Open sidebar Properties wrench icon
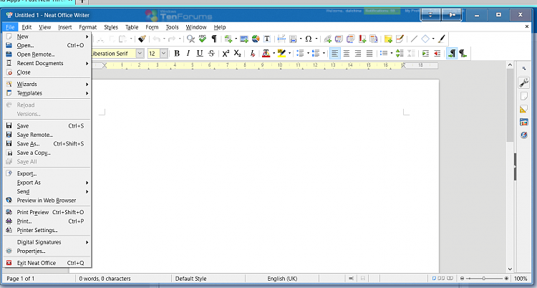537x288 pixels. 523,82
